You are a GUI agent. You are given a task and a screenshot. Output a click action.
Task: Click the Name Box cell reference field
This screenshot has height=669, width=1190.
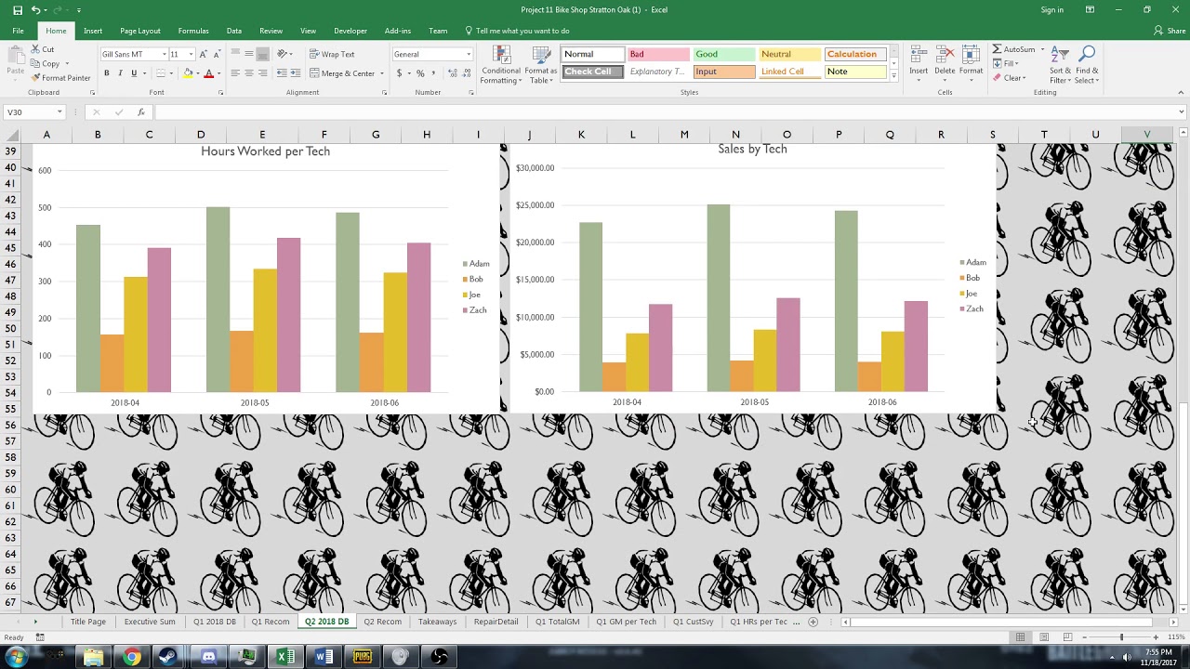(x=30, y=112)
